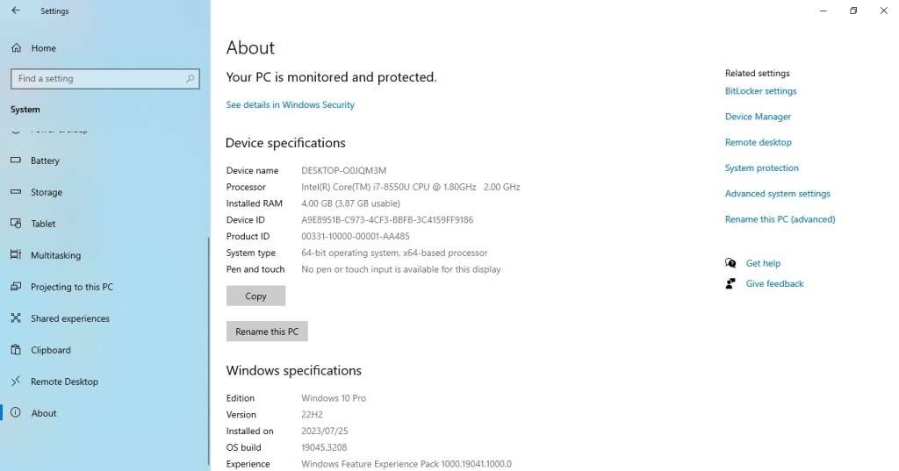Open Advanced system settings link
Image resolution: width=899 pixels, height=471 pixels.
[778, 194]
